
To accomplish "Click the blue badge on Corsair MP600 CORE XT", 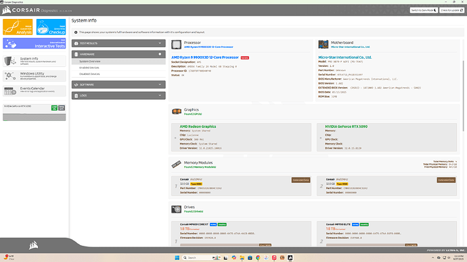I will coord(213,225).
